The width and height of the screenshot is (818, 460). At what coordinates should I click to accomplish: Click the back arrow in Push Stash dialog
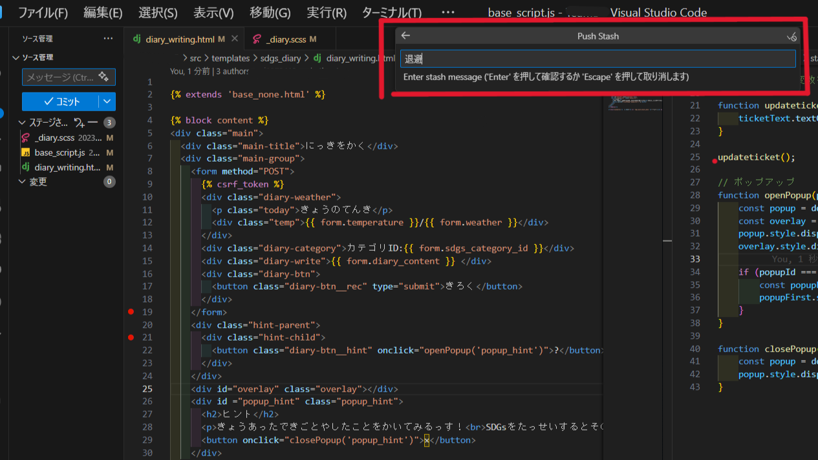coord(405,36)
